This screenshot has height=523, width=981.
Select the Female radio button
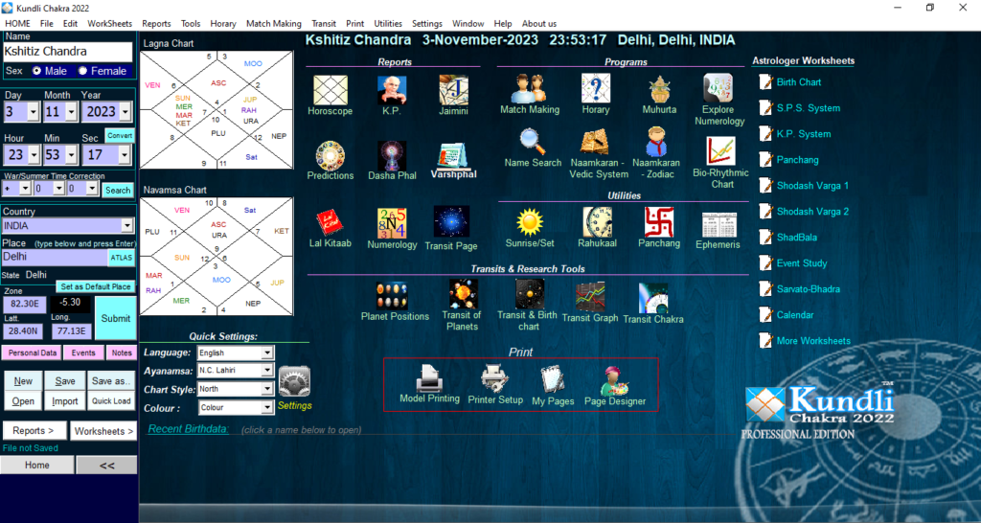82,71
